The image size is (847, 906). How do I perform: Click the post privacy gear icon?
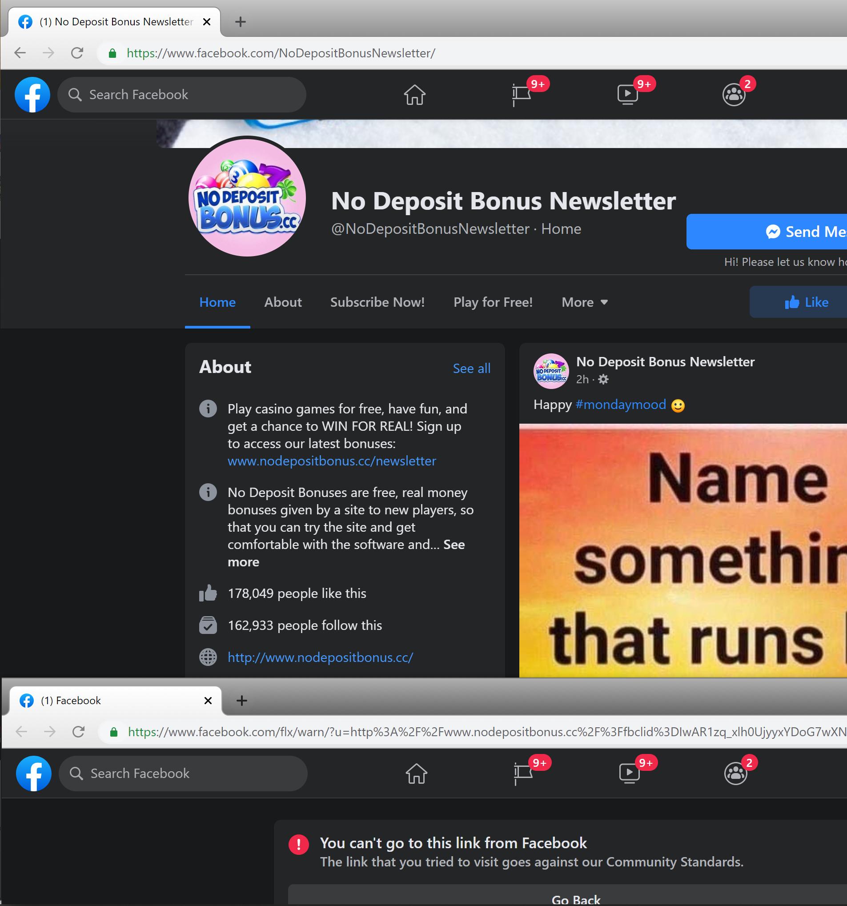coord(603,379)
